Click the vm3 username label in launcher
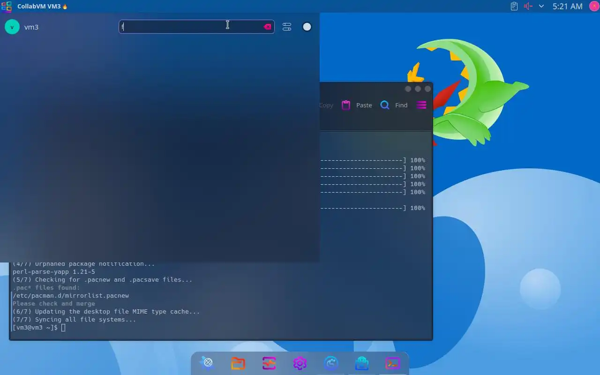Screen dimensions: 600x375 (x=31, y=27)
